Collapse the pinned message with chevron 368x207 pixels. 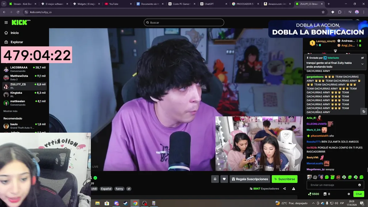[362, 64]
